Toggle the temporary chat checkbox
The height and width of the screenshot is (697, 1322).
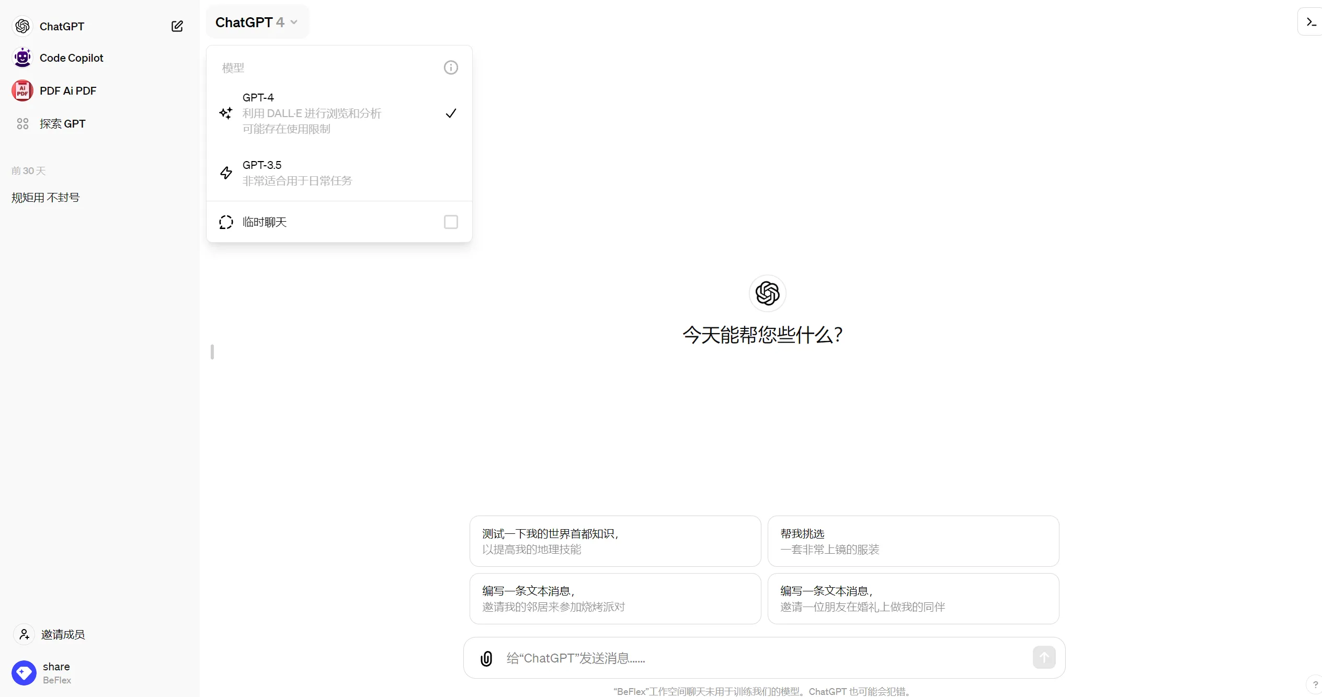point(451,222)
